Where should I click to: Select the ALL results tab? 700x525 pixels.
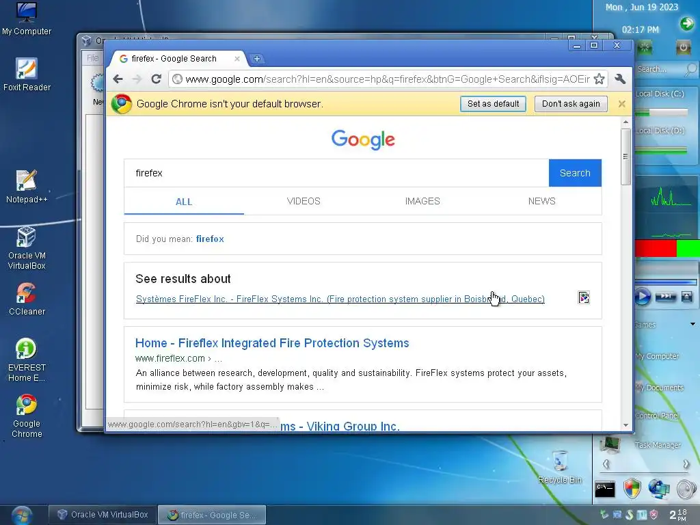coord(184,202)
